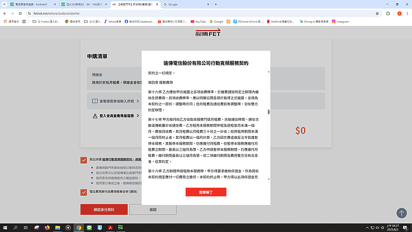Go forward in browser history
Screen dimensions: 412x232
click(x=12, y=13)
